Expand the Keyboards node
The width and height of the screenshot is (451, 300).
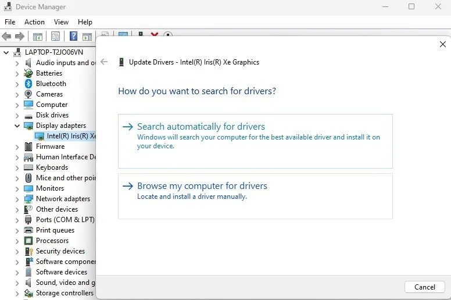(x=17, y=167)
